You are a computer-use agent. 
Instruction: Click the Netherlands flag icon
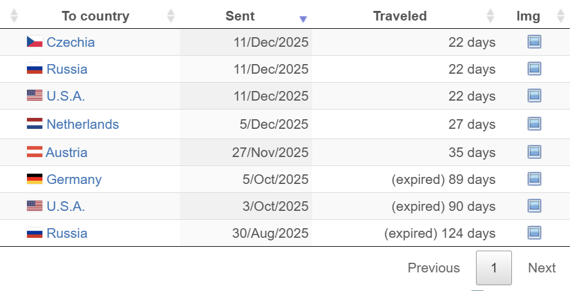pos(35,124)
